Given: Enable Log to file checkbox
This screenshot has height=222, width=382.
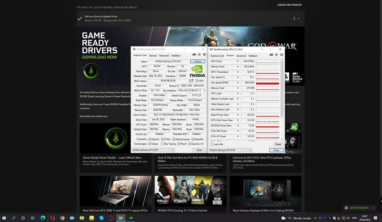Looking at the screenshot, I should point(212,144).
